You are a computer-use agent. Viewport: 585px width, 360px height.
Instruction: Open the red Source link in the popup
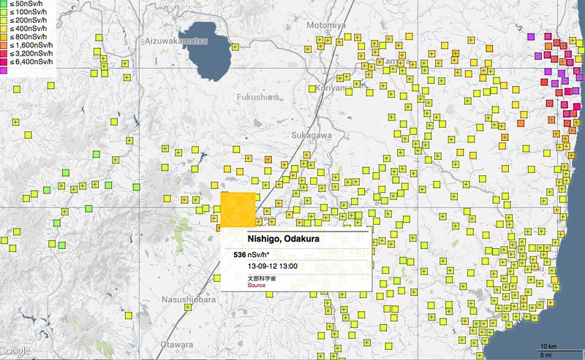pos(256,286)
